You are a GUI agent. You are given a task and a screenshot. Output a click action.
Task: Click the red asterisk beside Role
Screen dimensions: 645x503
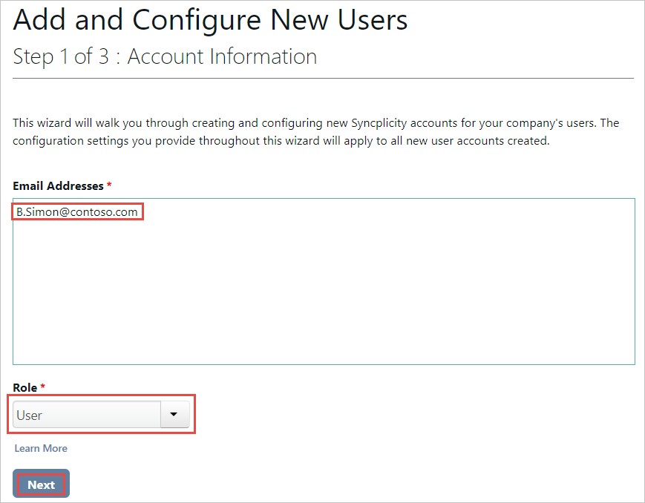tap(43, 387)
